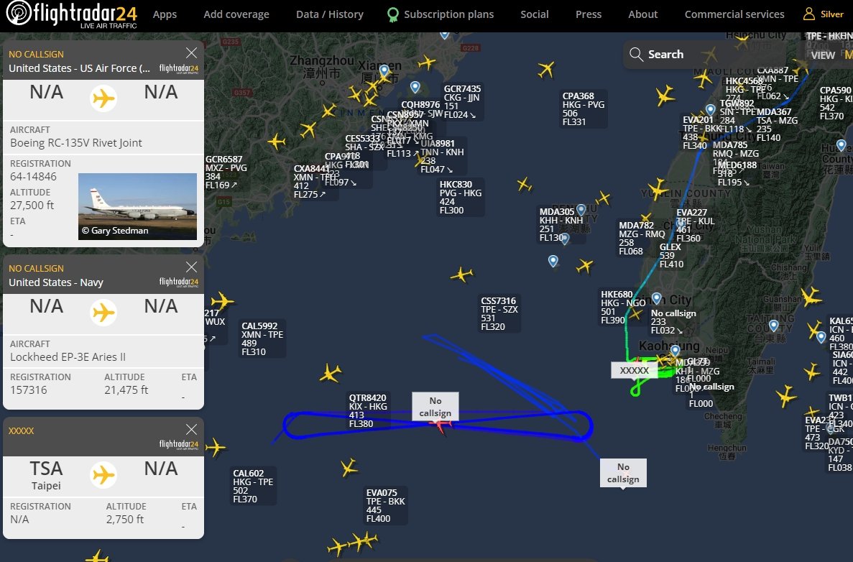Click the map Search field
The width and height of the screenshot is (853, 562).
(704, 55)
